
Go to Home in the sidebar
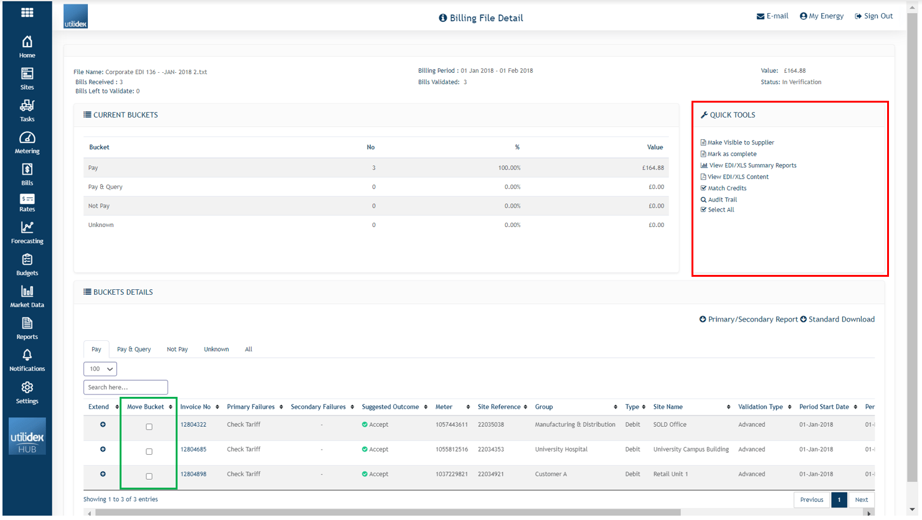click(x=27, y=47)
